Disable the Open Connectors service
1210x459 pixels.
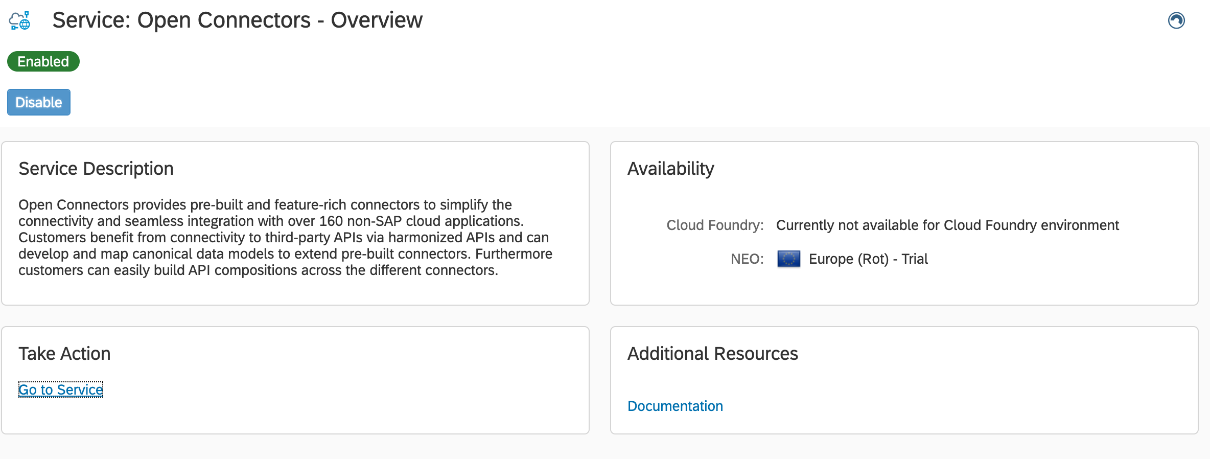coord(39,102)
